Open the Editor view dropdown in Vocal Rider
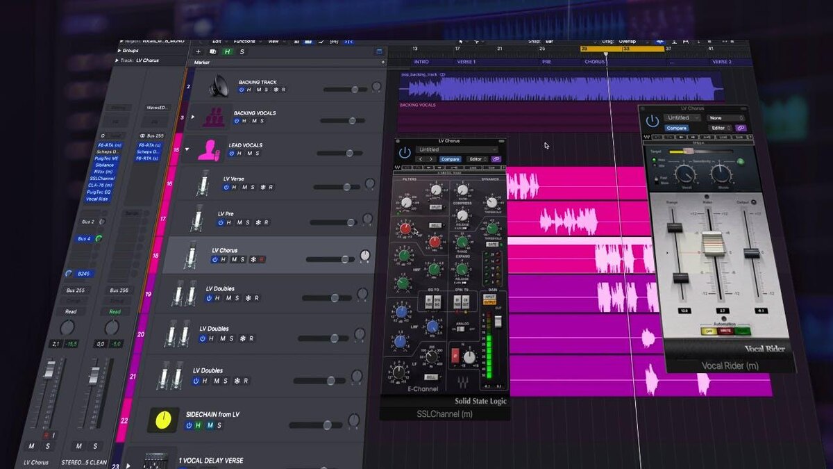 click(x=720, y=128)
